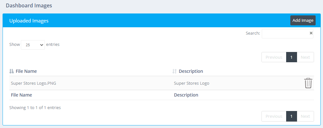323x128 pixels.
Task: Click the Add Image button
Action: click(x=303, y=21)
